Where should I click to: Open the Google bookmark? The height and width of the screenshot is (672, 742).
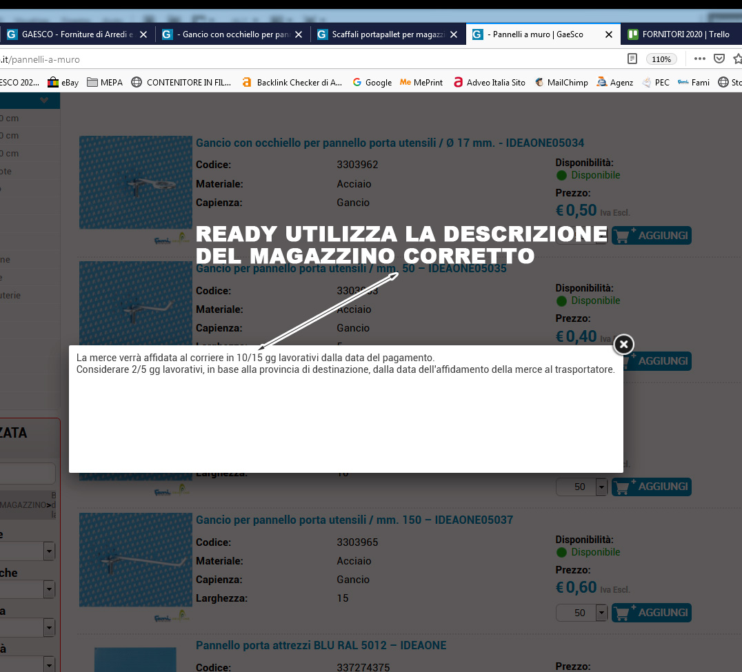[x=372, y=82]
